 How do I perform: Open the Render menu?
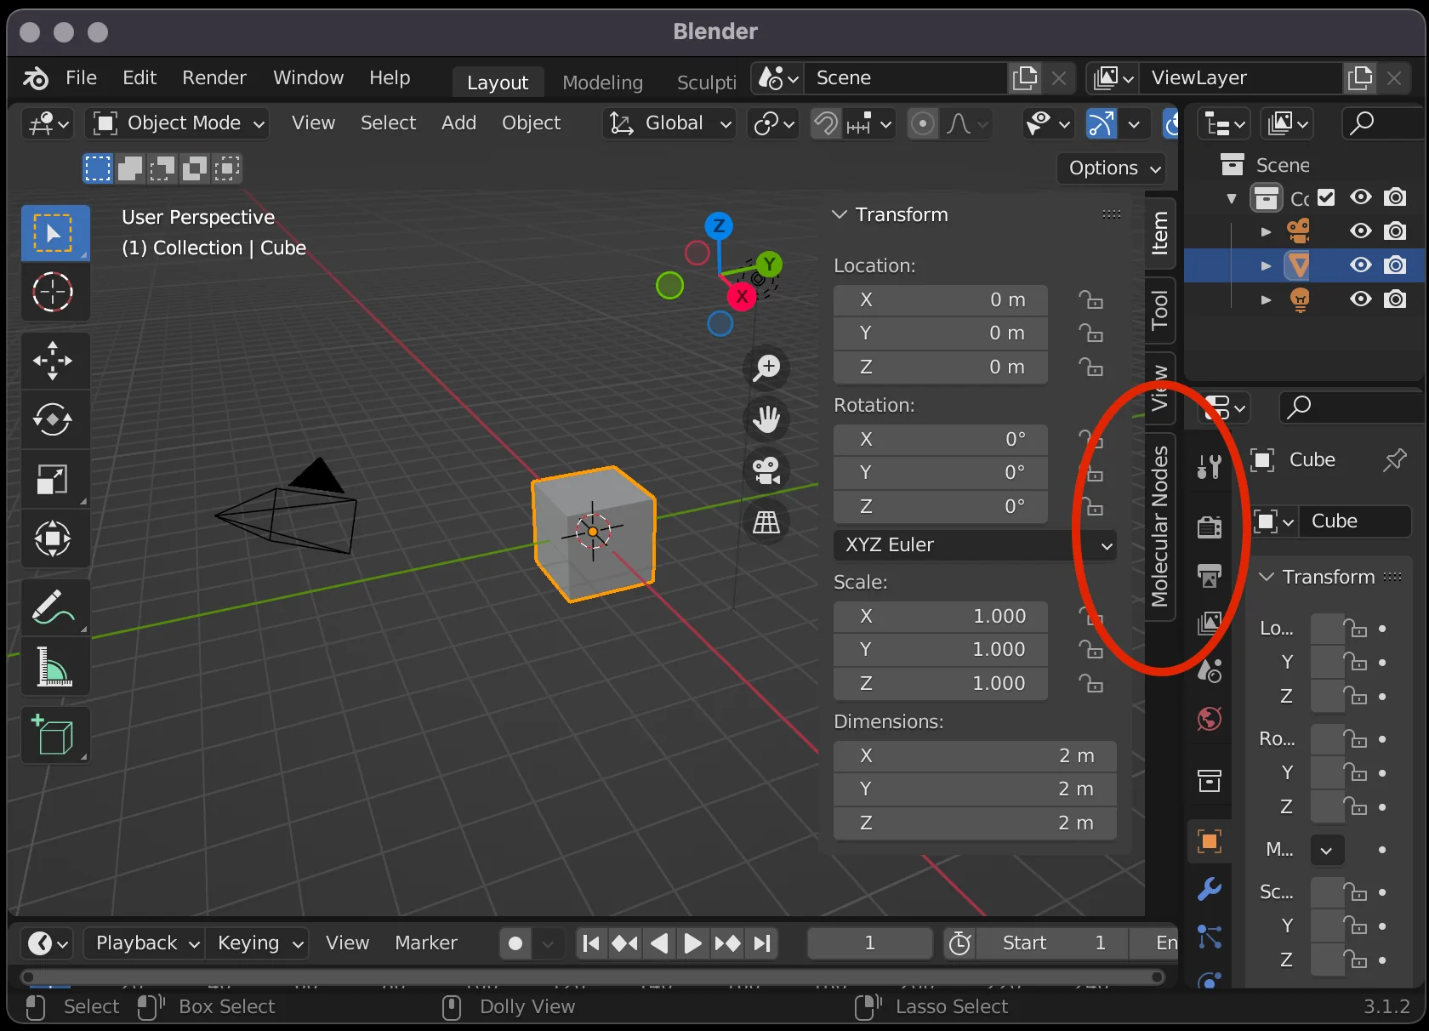[214, 78]
